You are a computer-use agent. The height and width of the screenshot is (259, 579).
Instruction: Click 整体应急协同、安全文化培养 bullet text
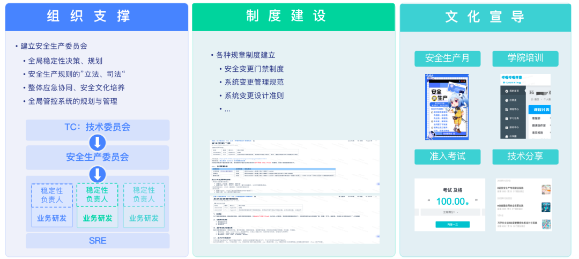pyautogui.click(x=77, y=88)
